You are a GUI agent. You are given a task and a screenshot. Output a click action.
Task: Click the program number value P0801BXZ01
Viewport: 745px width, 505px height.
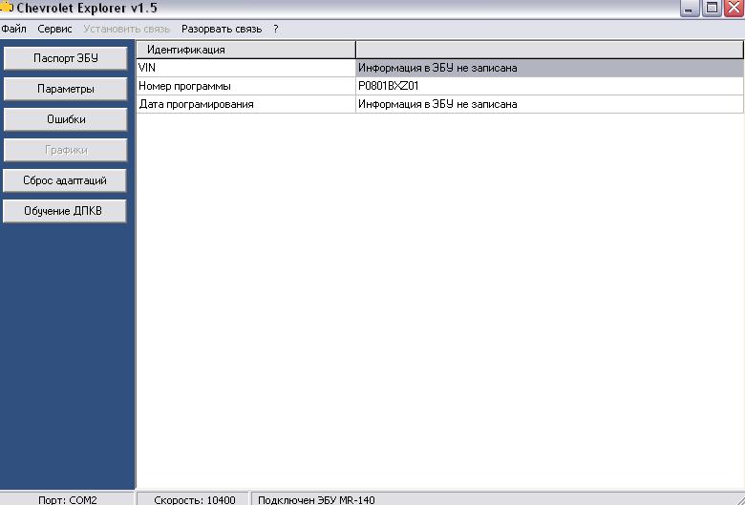point(389,86)
